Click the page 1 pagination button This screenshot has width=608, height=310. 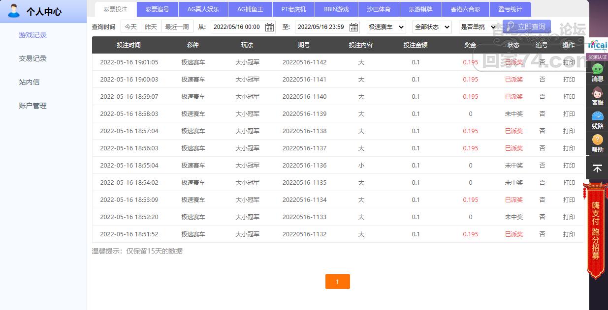tap(337, 282)
